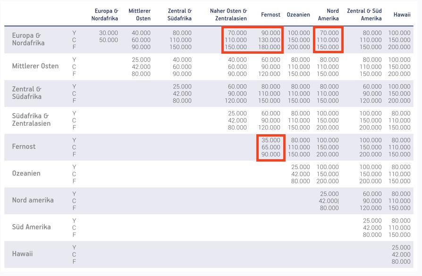Click the 30.000 value in the first row
The width and height of the screenshot is (422, 276).
pos(109,33)
